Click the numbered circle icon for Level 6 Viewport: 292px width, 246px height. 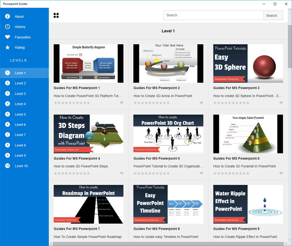[8, 125]
